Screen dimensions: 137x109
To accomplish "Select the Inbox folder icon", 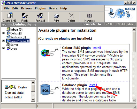I will pos(8,29).
